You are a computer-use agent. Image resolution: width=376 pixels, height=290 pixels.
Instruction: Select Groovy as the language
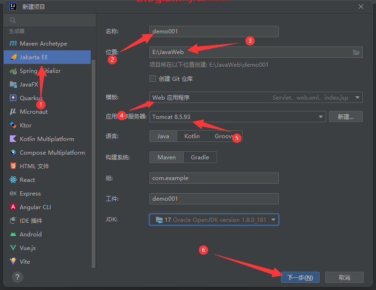pos(224,136)
